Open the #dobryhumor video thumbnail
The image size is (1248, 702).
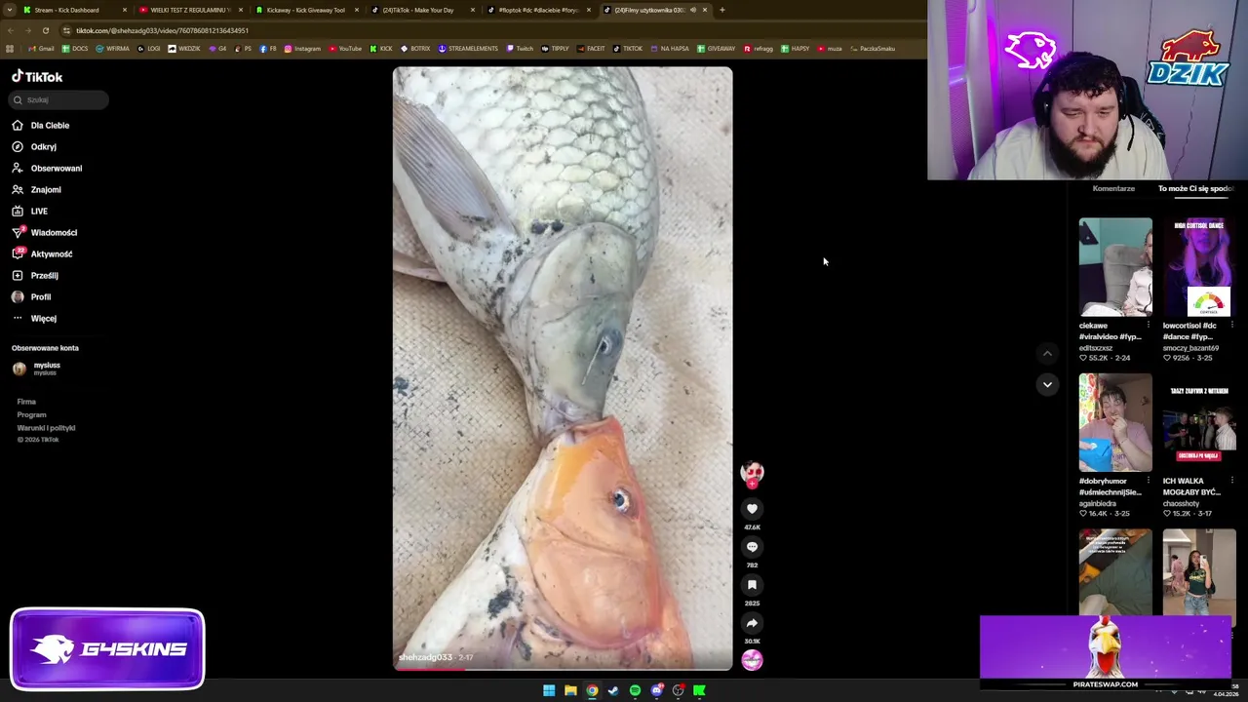[x=1115, y=422]
